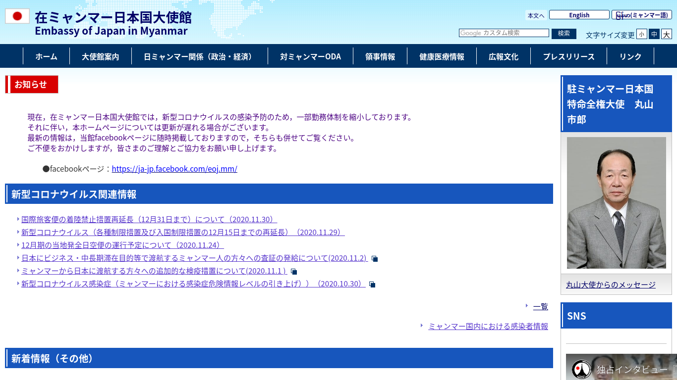
Task: Set font size to small (小)
Action: click(642, 34)
